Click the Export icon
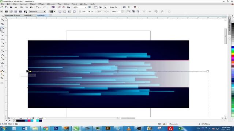This screenshot has width=234, height=131. click(x=64, y=7)
